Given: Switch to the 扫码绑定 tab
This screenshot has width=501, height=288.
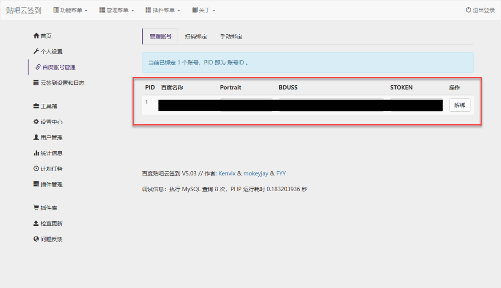Looking at the screenshot, I should pyautogui.click(x=196, y=37).
